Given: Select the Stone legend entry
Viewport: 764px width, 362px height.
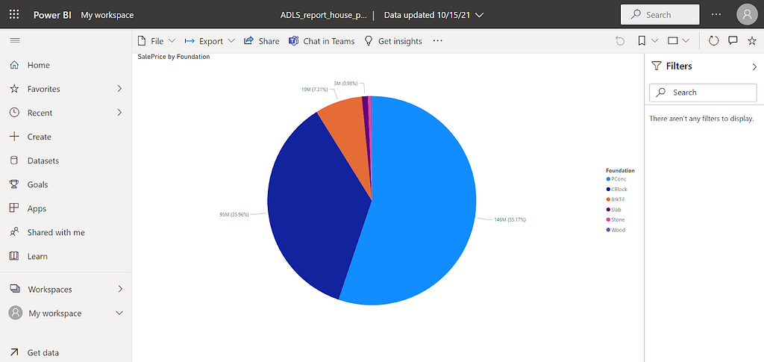Looking at the screenshot, I should coord(616,219).
